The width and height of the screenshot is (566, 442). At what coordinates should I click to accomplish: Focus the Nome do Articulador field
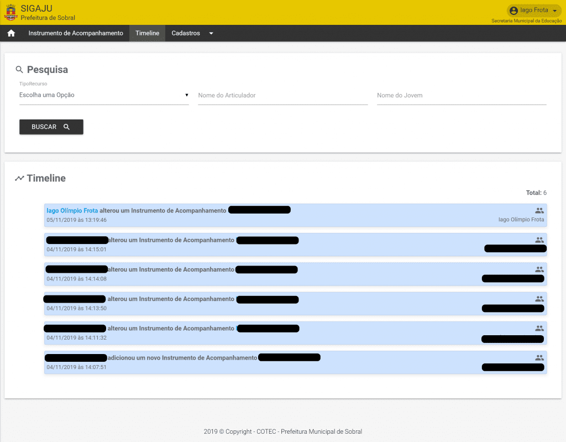pos(282,95)
